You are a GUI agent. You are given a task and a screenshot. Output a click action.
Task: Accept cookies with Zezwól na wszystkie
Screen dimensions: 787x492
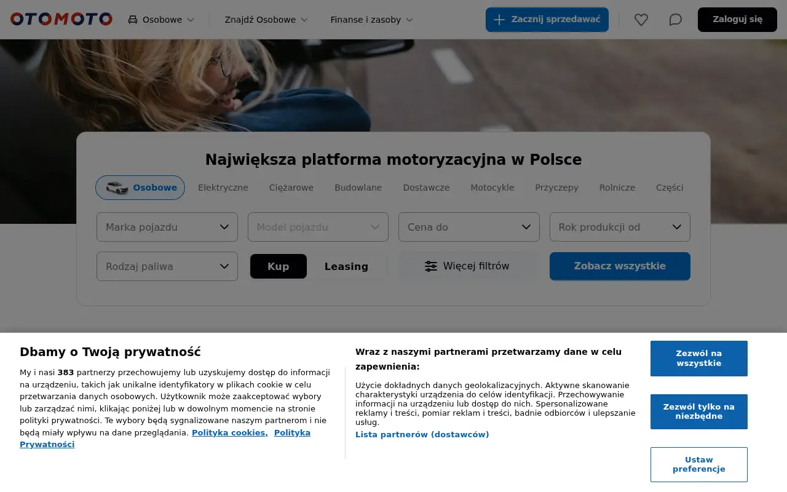point(699,359)
